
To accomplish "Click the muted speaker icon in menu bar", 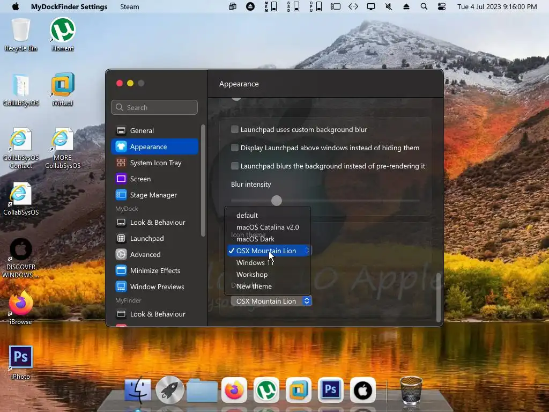I will coord(389,6).
